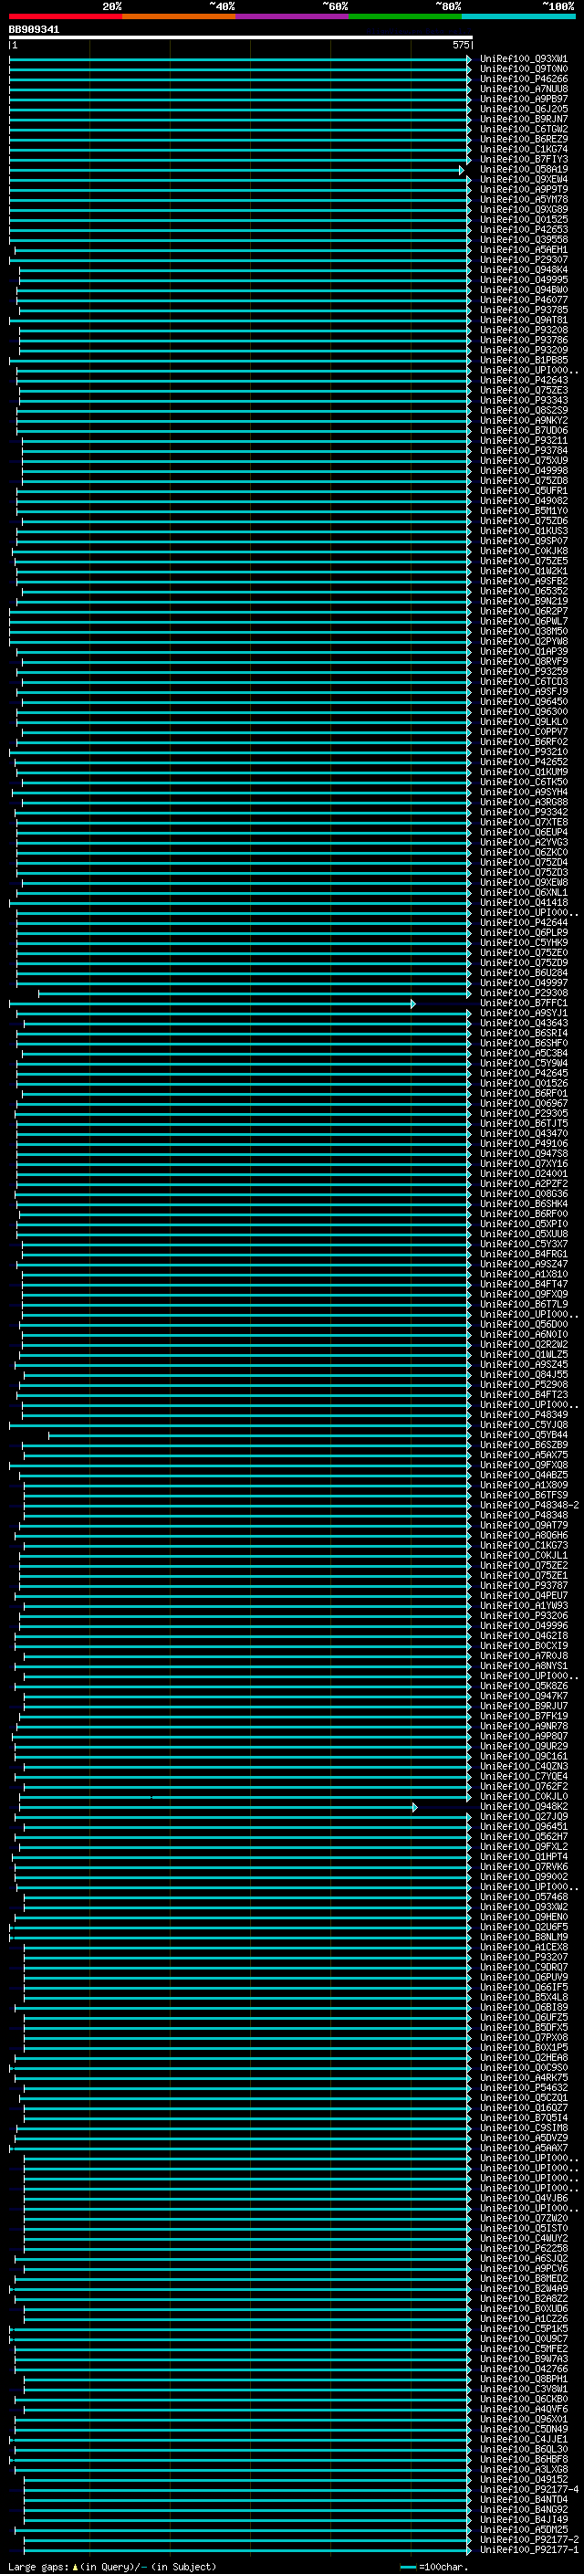Select the UniRef100_Q43643 label

pyautogui.click(x=524, y=1024)
